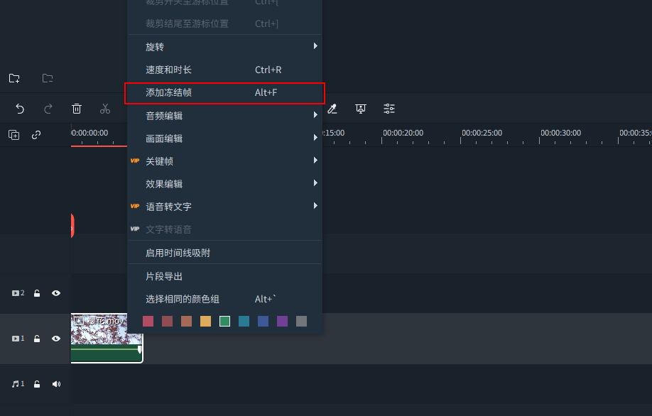Click the color picker eyedropper icon
The width and height of the screenshot is (652, 416).
(x=332, y=109)
